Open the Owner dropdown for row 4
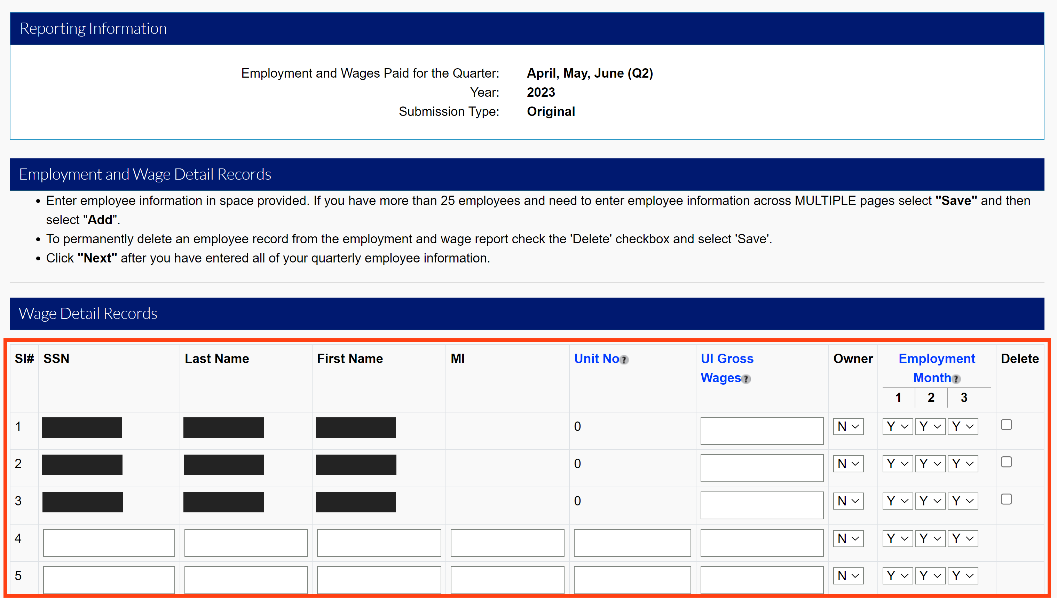1057x598 pixels. click(849, 538)
